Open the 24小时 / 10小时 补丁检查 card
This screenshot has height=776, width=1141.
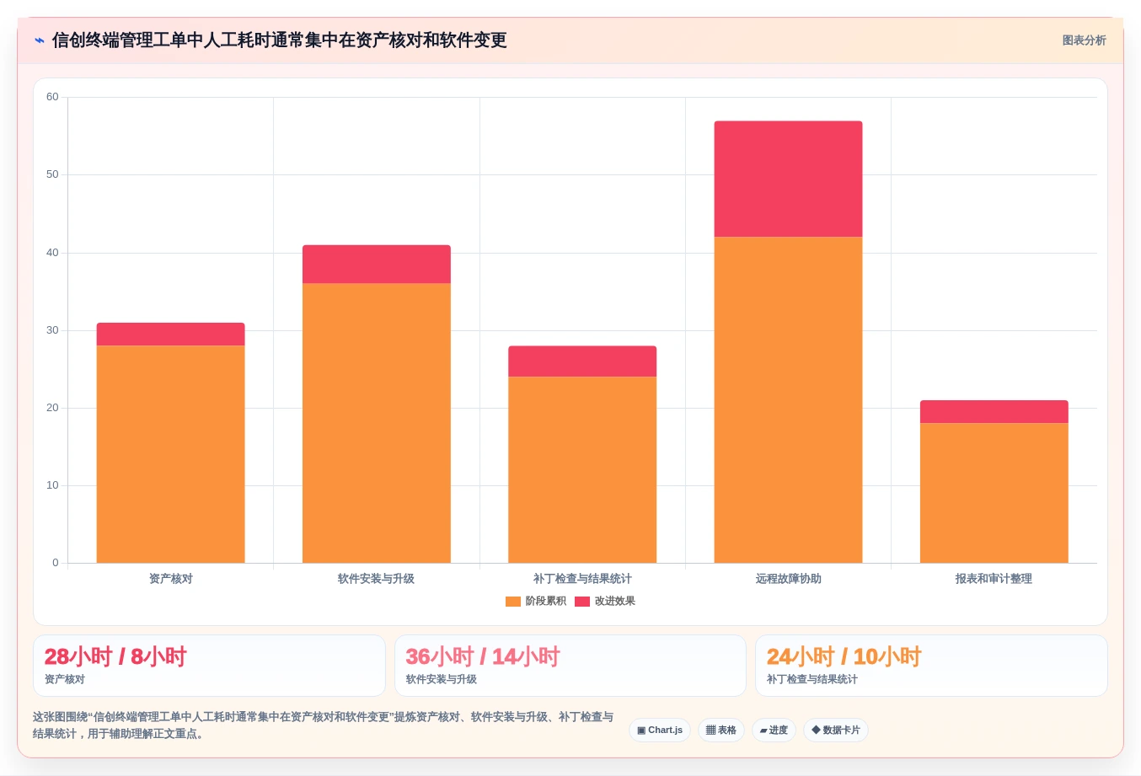coord(931,666)
